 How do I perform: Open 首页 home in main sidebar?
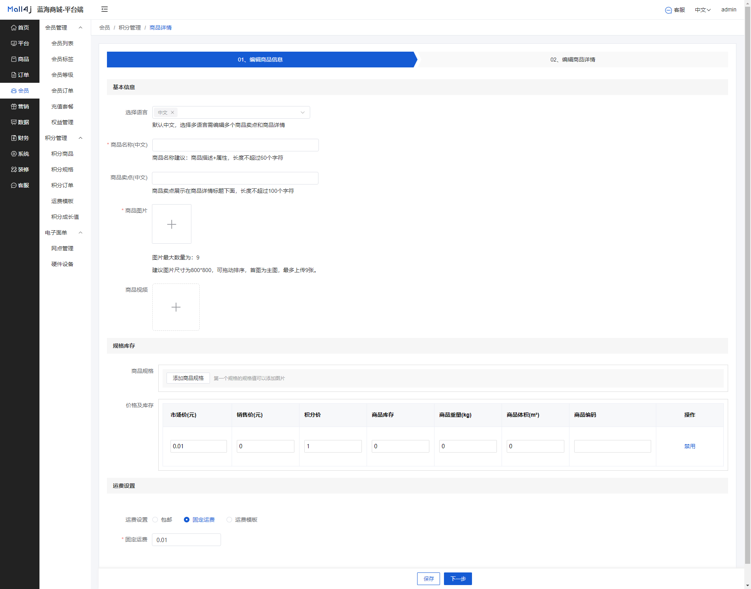pos(20,28)
